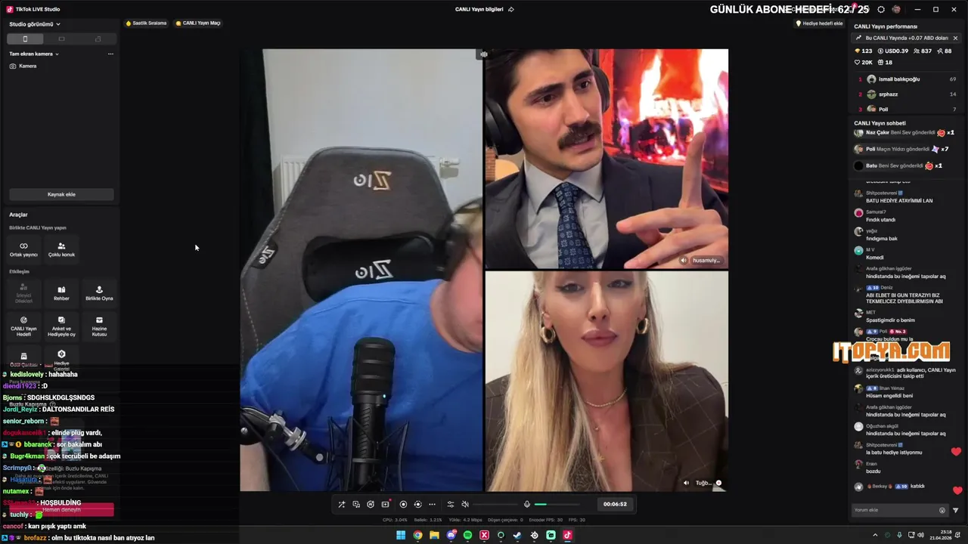Click the USD0.39 earnings stat
Image resolution: width=968 pixels, height=544 pixels.
tap(893, 51)
